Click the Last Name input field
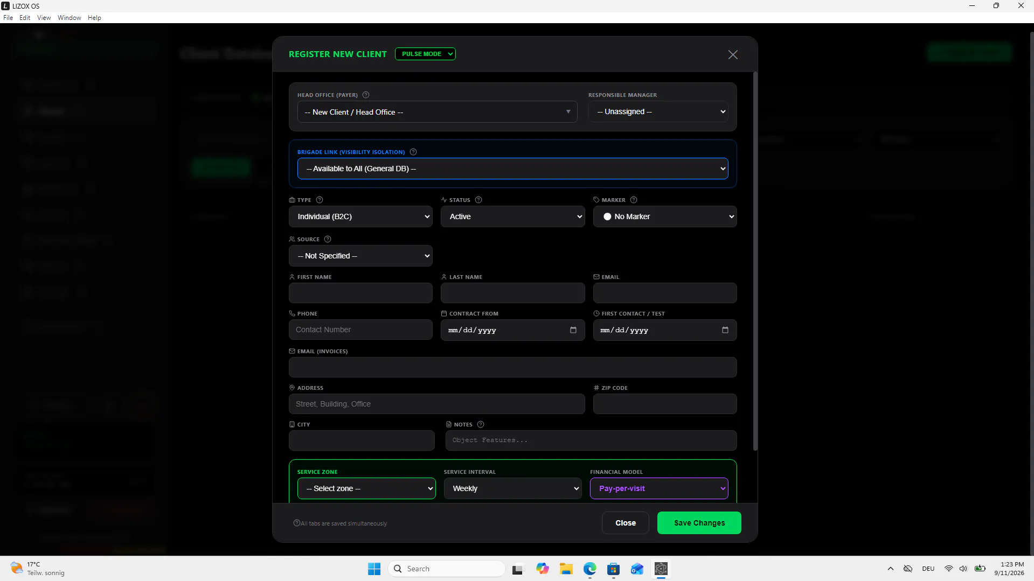Screen dimensions: 1034x581 512,293
